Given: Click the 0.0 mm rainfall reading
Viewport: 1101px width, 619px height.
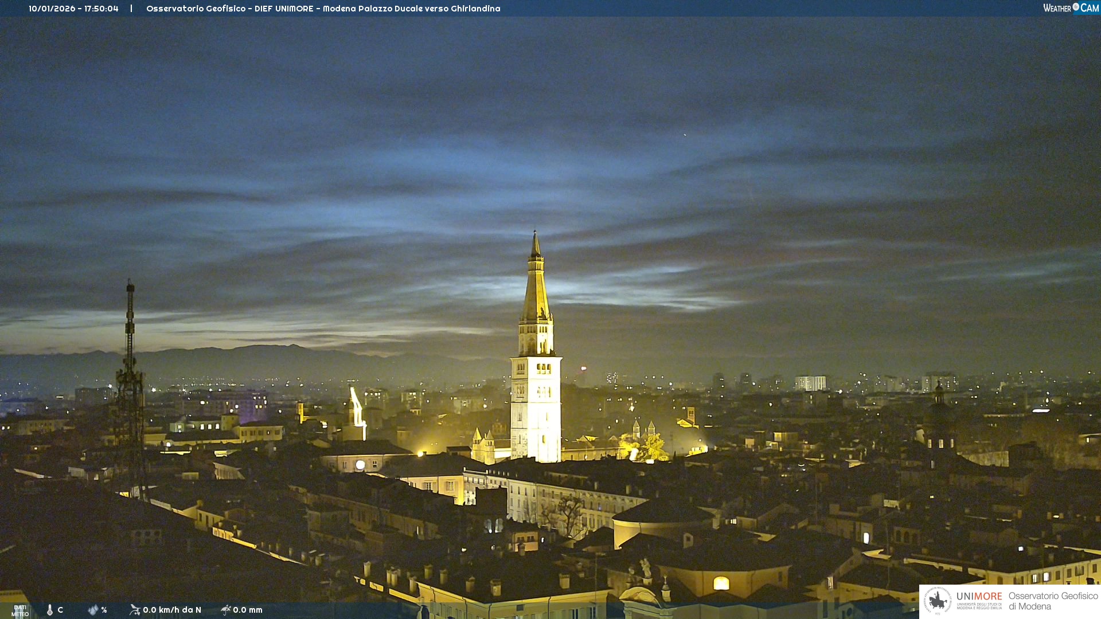Looking at the screenshot, I should (248, 610).
